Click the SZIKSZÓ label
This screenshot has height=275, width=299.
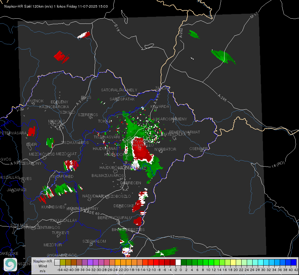pos(68,112)
